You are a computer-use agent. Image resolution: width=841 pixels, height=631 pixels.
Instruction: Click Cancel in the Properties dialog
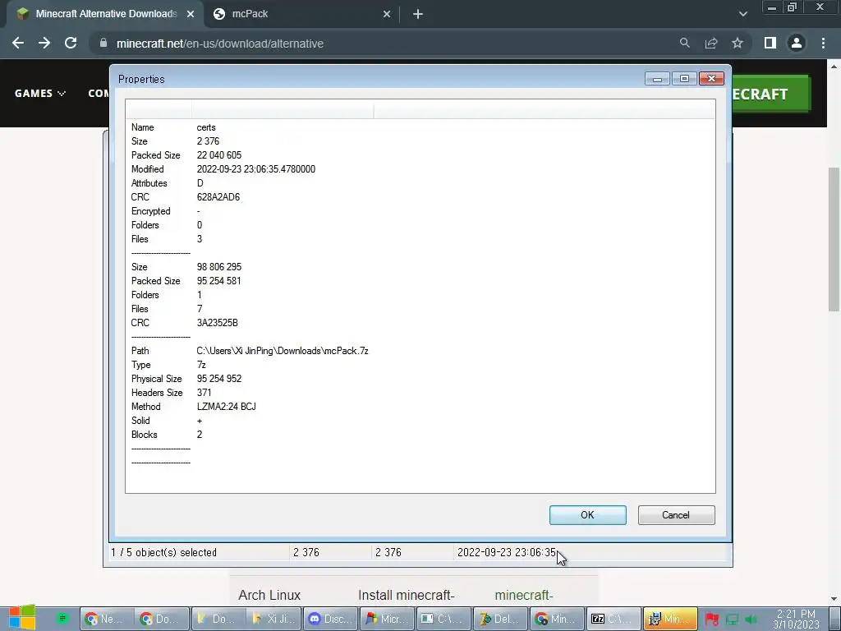click(x=676, y=514)
